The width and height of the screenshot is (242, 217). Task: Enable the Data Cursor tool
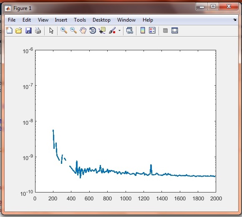[102, 30]
